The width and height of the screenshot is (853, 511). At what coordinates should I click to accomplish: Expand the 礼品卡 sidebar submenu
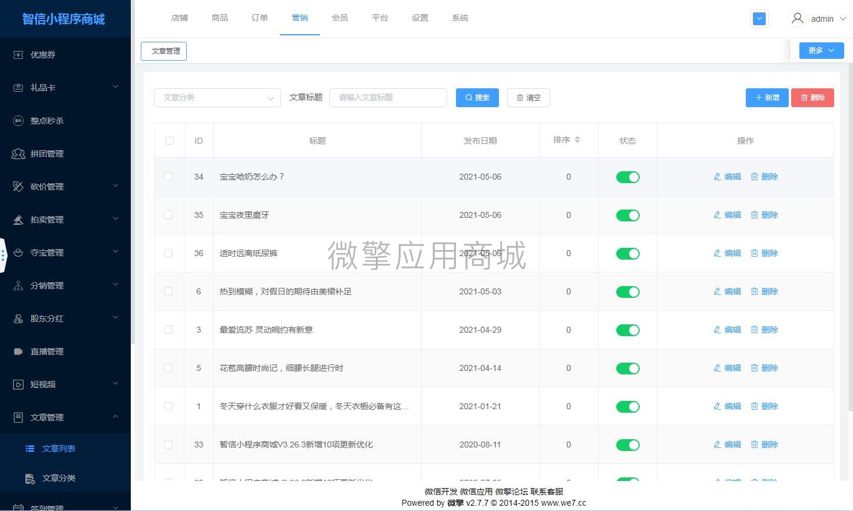(x=115, y=87)
